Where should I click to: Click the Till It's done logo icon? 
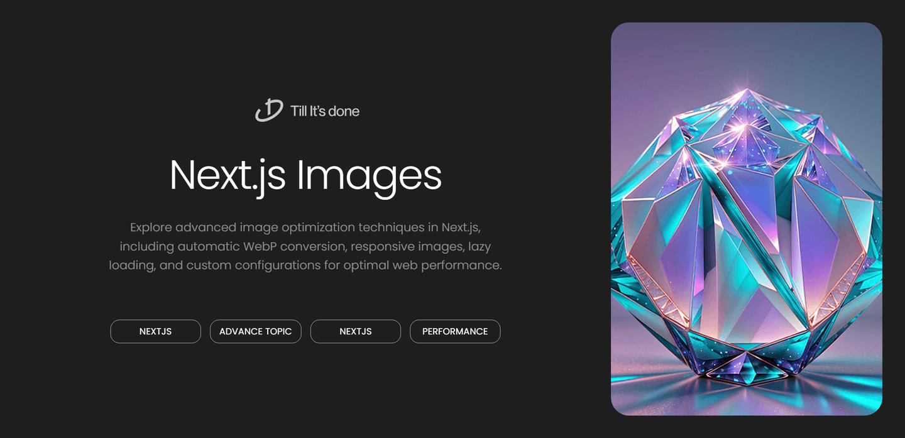coord(269,111)
